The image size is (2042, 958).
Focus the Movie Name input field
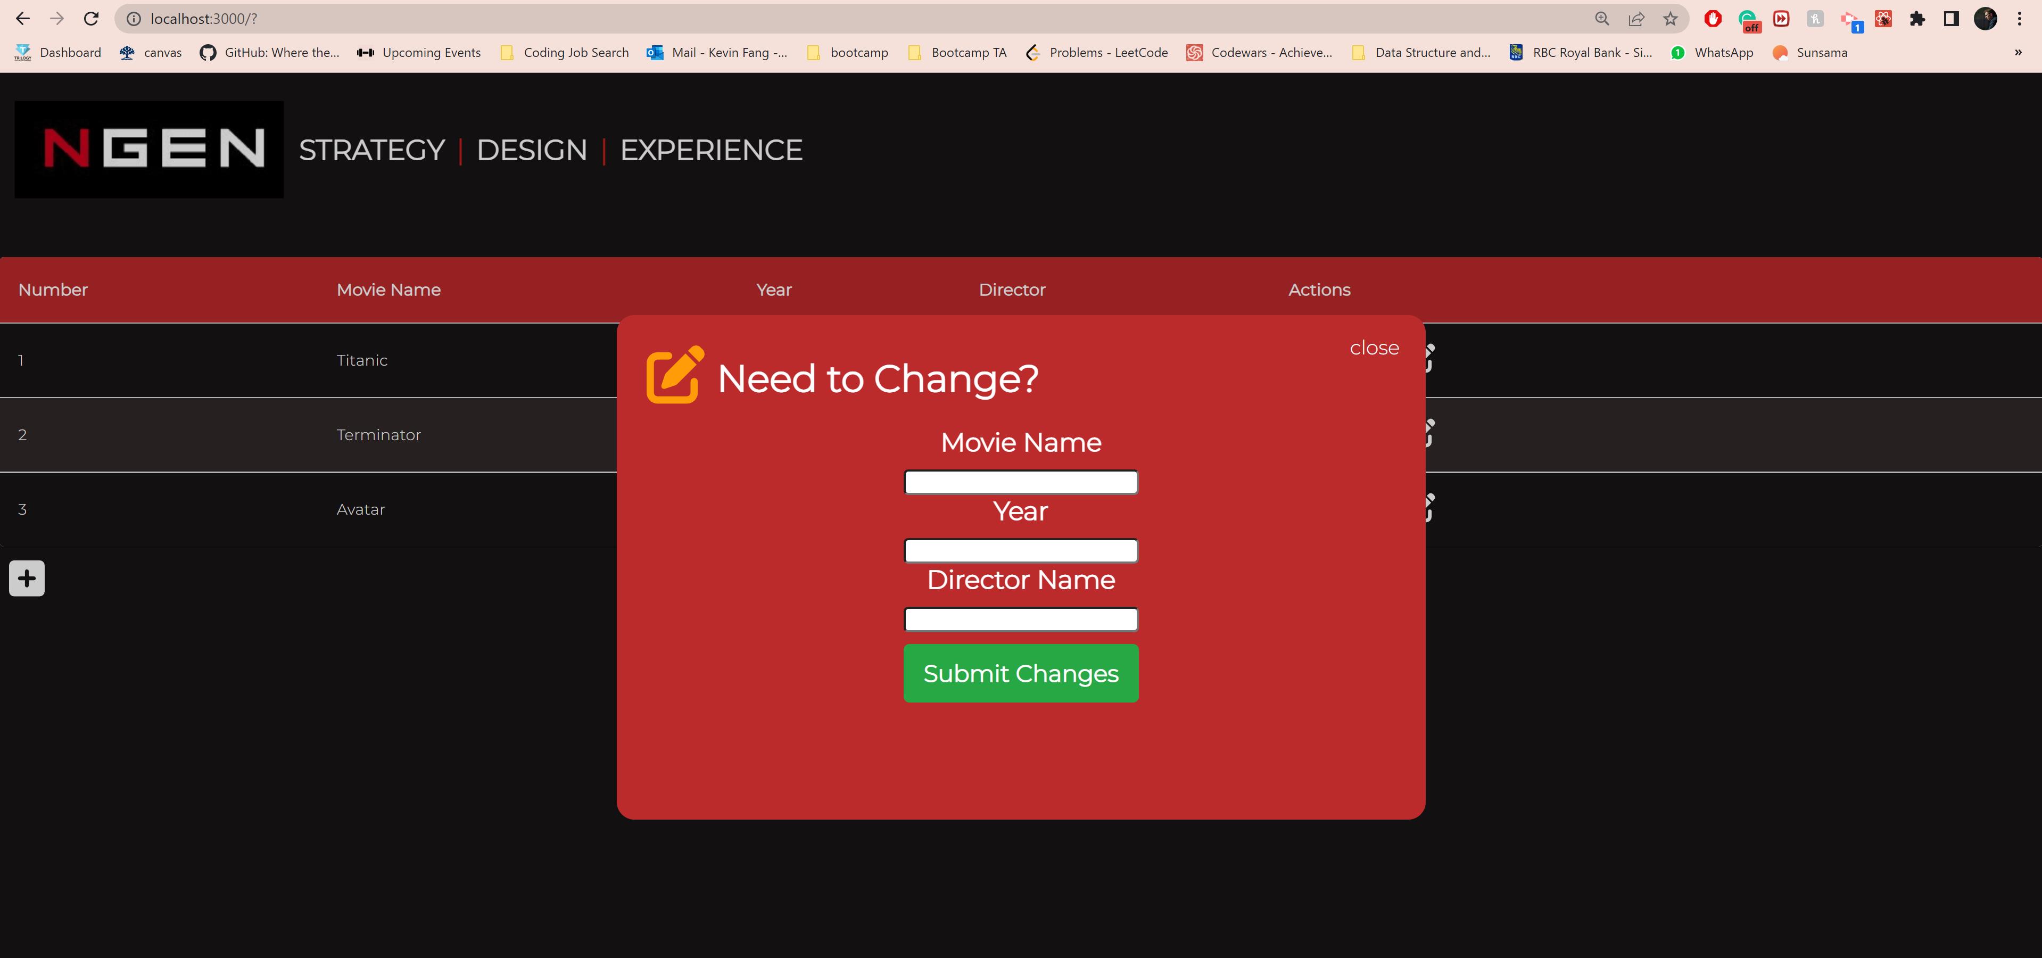pos(1020,481)
